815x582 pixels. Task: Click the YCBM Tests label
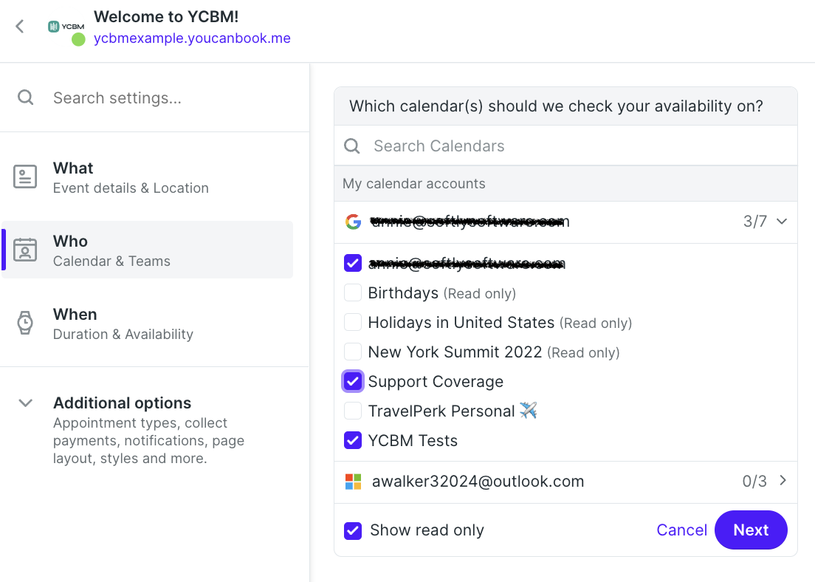[413, 440]
